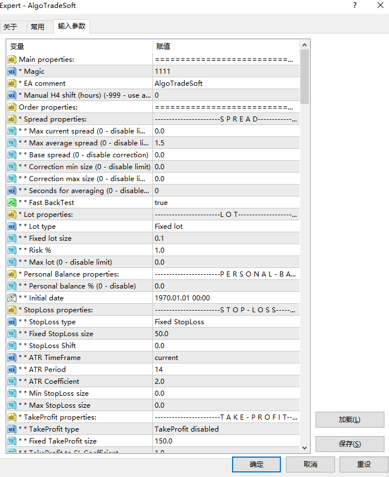
Task: Click the 加载(L) button
Action: pyautogui.click(x=350, y=420)
